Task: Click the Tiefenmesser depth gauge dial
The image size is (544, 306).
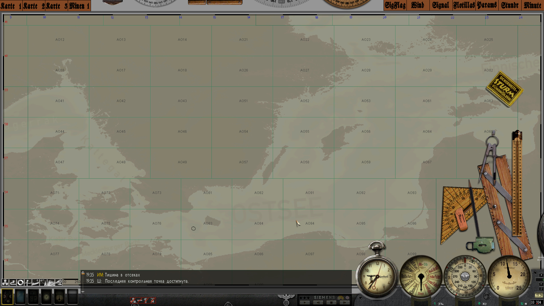Action: 509,277
